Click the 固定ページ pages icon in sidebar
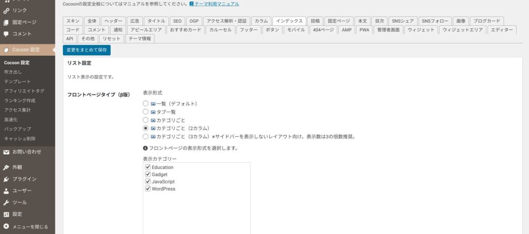The width and height of the screenshot is (529, 234). [x=6, y=22]
